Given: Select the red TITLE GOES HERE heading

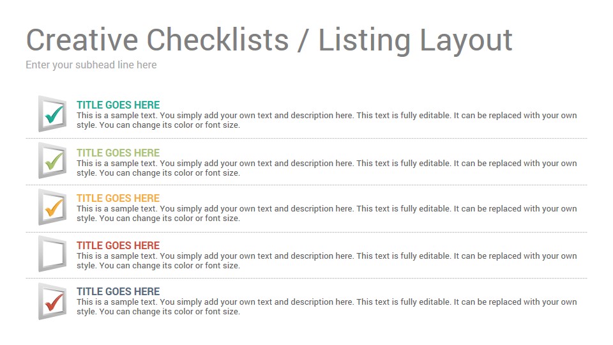Looking at the screenshot, I should (118, 245).
